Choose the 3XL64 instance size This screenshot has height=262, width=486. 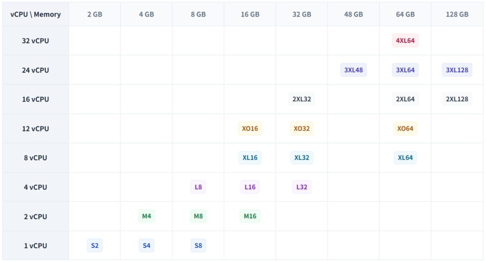(405, 70)
